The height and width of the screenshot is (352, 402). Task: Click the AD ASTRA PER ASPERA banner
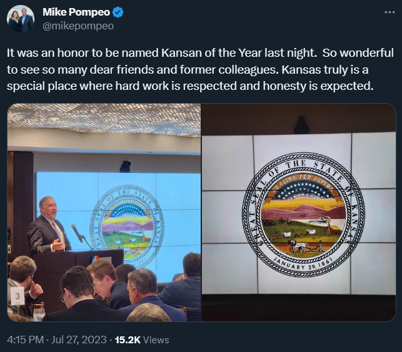tap(303, 183)
